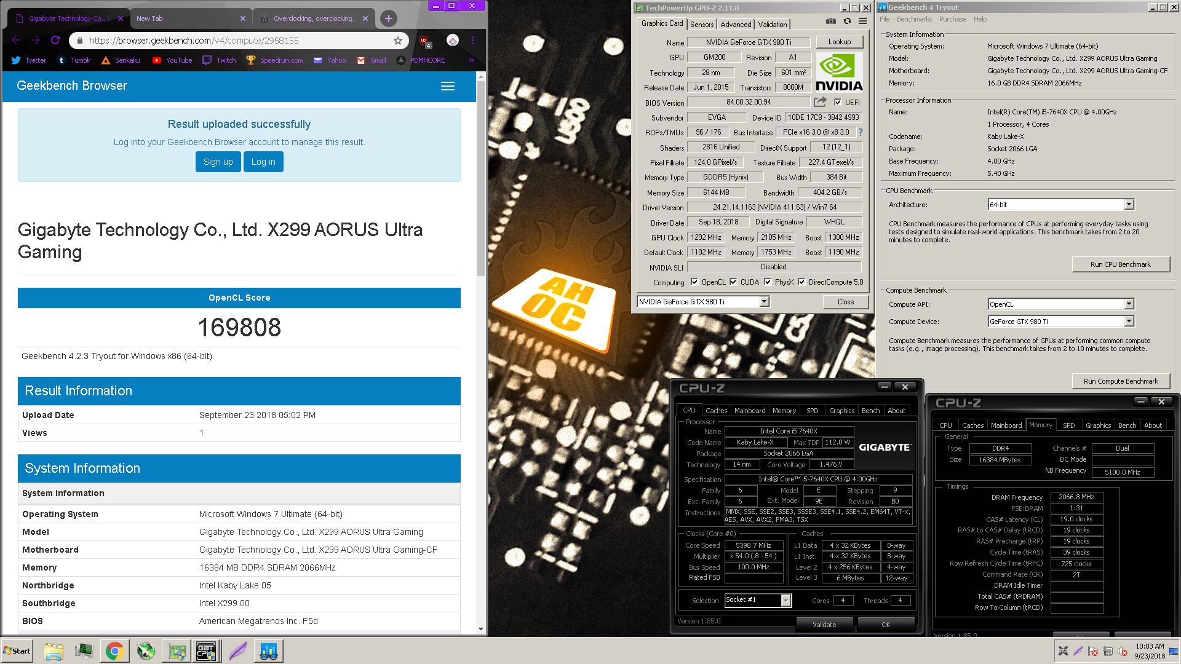The height and width of the screenshot is (664, 1181).
Task: Open Chrome from the taskbar
Action: pos(114,651)
